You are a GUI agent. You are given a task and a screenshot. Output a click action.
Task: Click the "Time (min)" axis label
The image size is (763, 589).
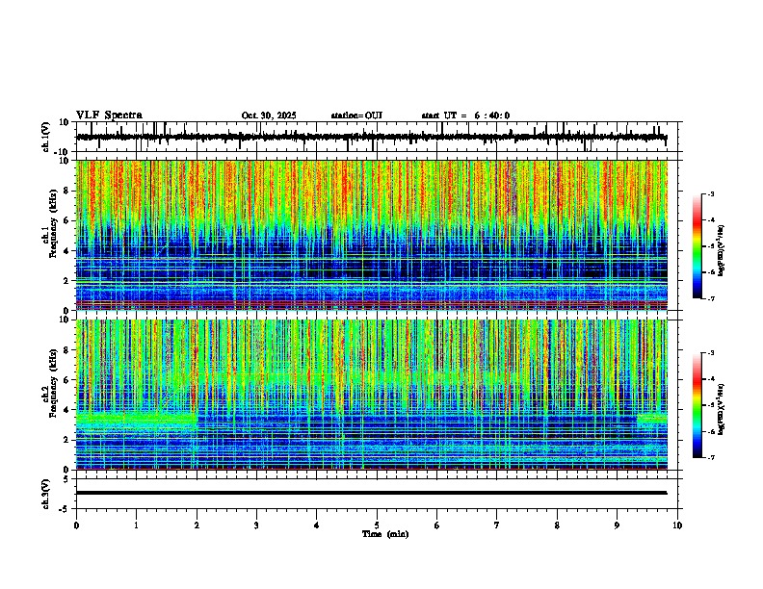pos(385,534)
